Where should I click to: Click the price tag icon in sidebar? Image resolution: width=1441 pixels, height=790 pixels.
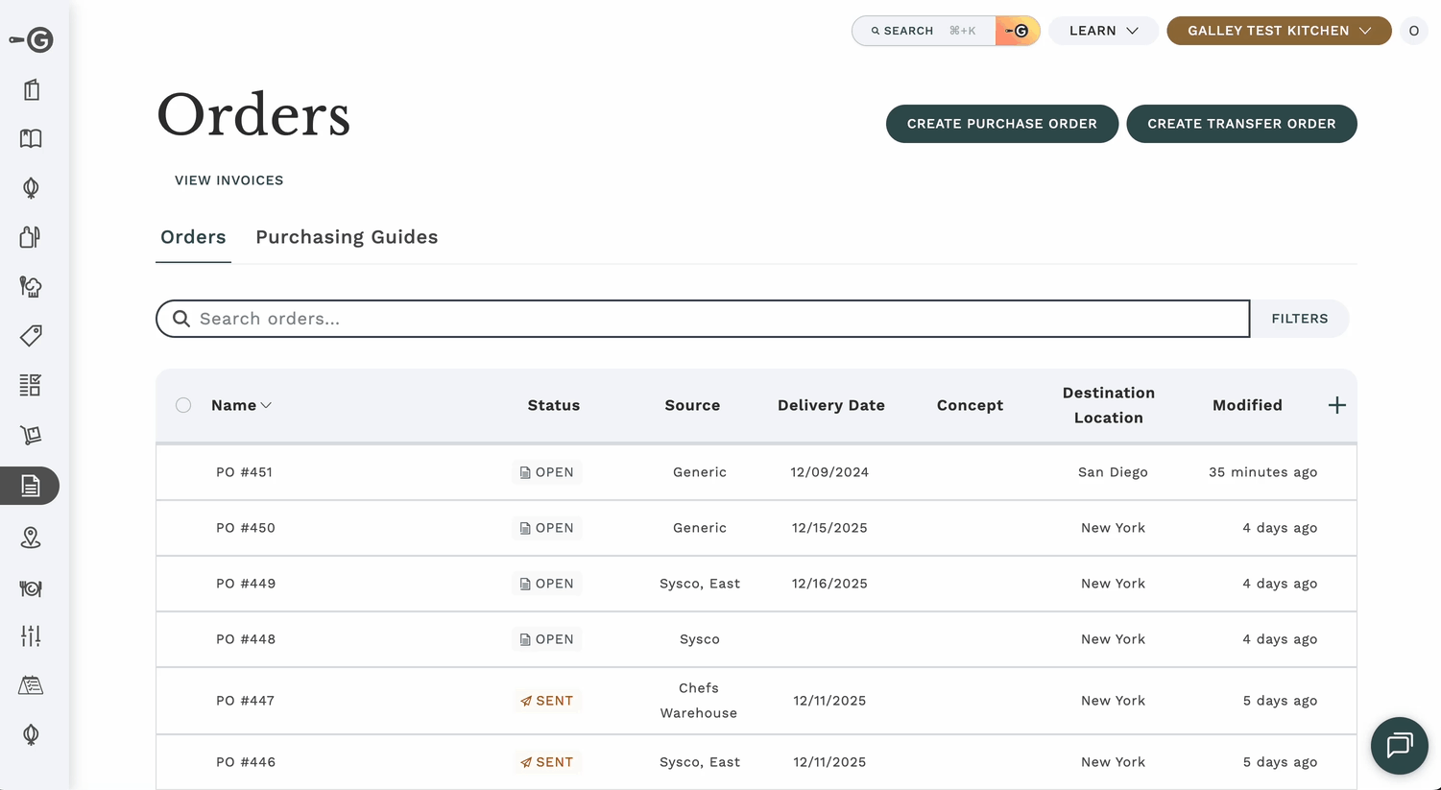31,336
